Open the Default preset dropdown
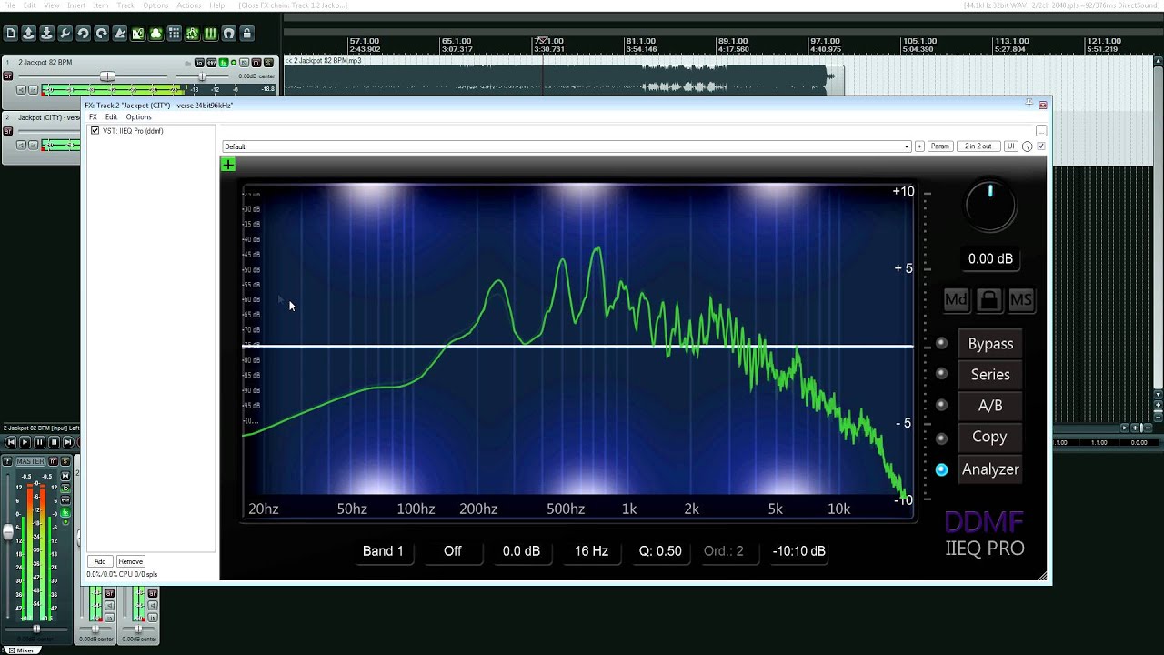Image resolution: width=1164 pixels, height=655 pixels. click(x=567, y=146)
